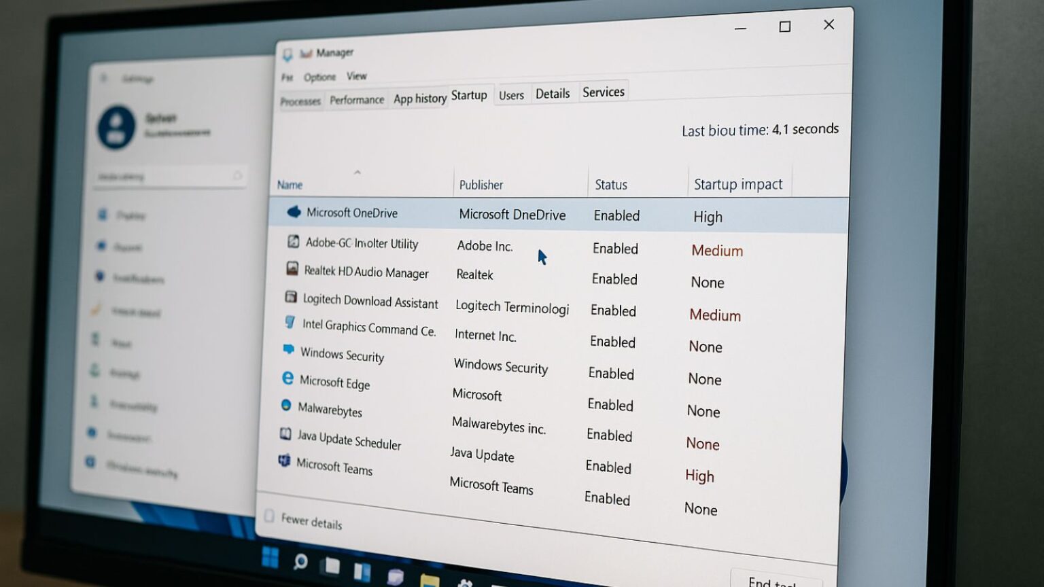Image resolution: width=1044 pixels, height=587 pixels.
Task: Click the Java Update publisher cell
Action: click(482, 455)
